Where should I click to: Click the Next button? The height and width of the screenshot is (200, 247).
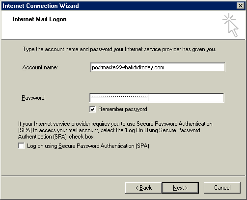tap(180, 188)
